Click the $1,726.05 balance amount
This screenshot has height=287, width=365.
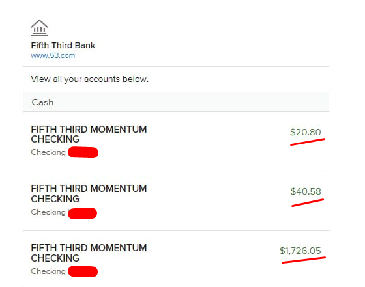[x=300, y=251]
